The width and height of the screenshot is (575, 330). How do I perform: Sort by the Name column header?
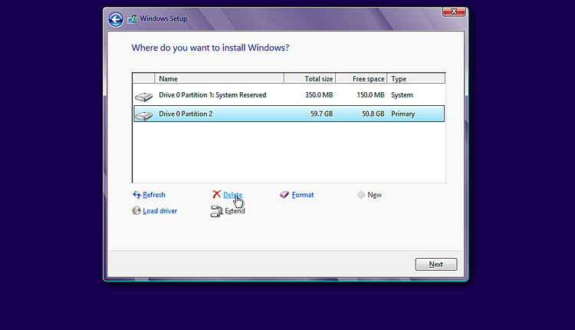click(219, 78)
